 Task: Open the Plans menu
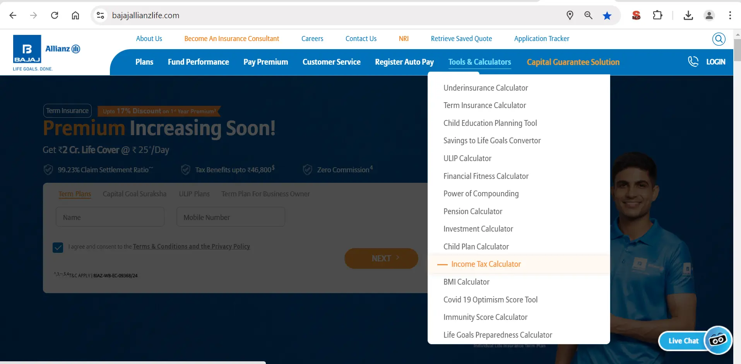pyautogui.click(x=144, y=62)
